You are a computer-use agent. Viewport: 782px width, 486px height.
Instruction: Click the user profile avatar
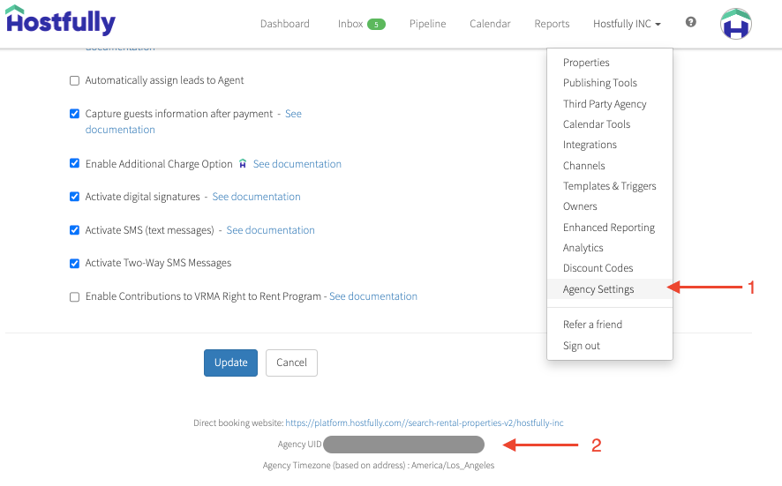(x=735, y=24)
